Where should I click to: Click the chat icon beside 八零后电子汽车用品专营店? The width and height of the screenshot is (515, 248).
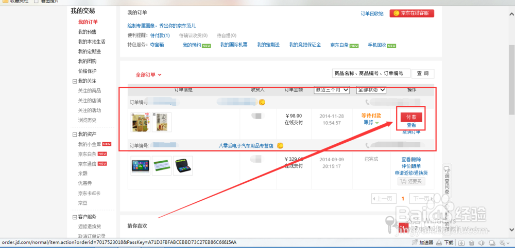point(280,145)
